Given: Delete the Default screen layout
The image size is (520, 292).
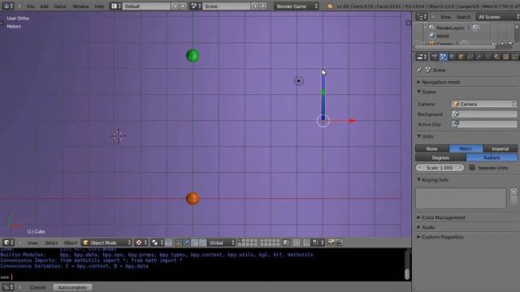Looking at the screenshot, I should click(183, 6).
